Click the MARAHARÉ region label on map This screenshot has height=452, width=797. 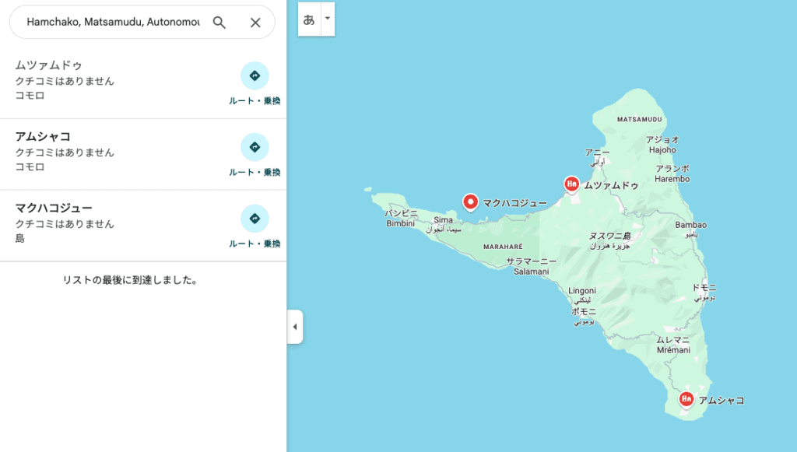(503, 247)
